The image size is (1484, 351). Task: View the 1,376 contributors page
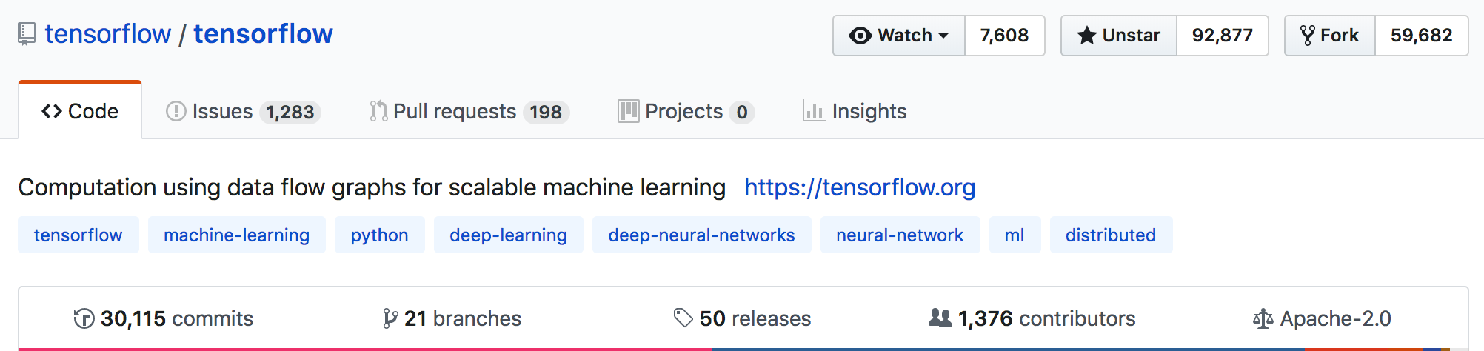1032,318
